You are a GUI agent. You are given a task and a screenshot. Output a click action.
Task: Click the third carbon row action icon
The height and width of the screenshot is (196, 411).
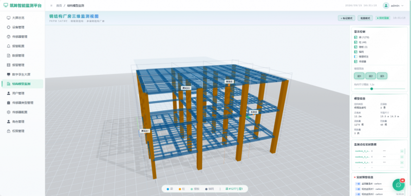click(402, 162)
